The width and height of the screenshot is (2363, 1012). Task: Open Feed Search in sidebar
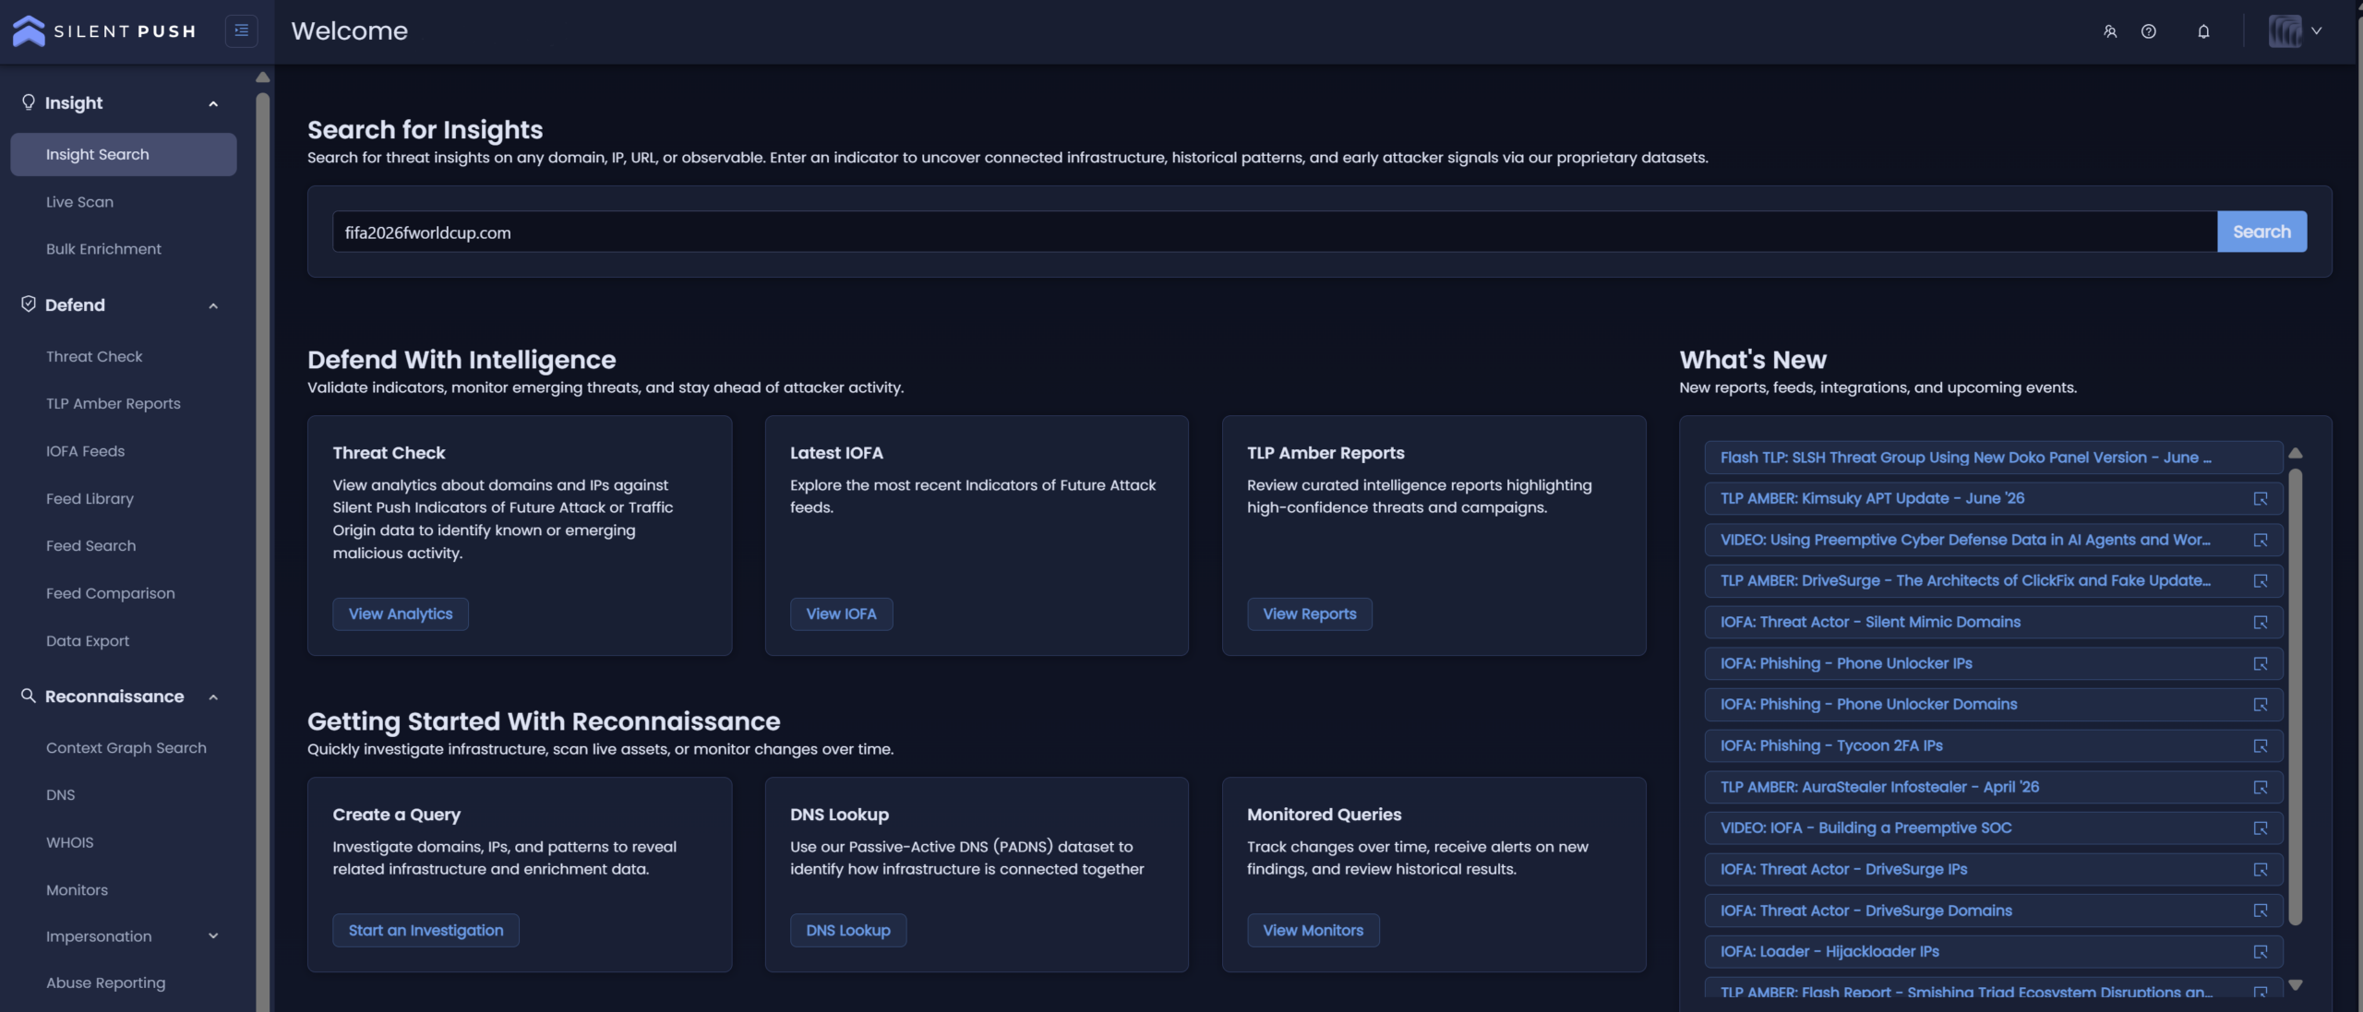click(x=90, y=545)
